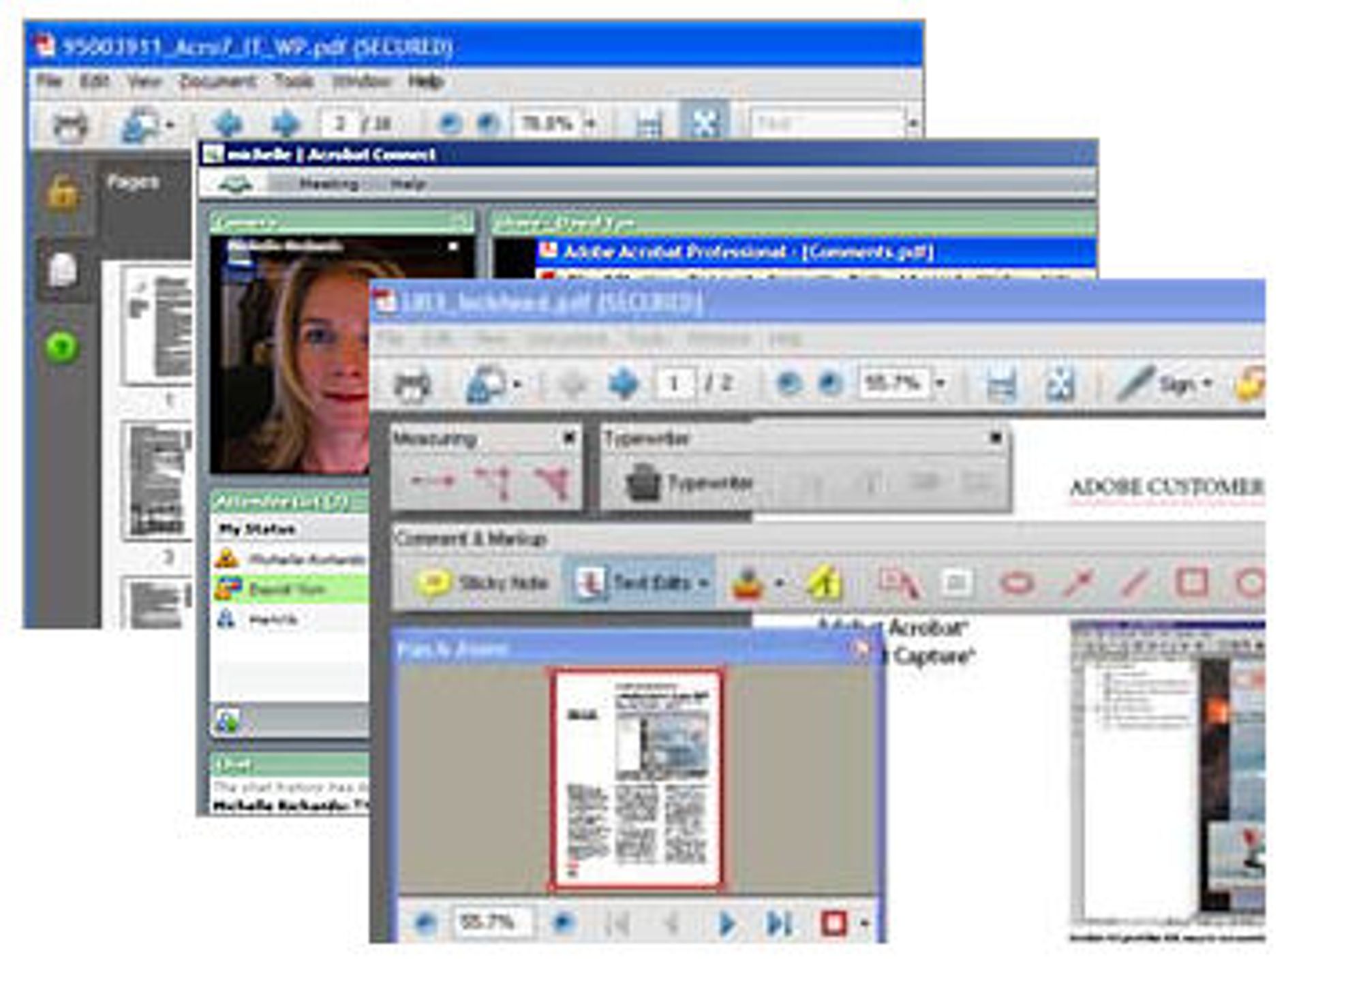Select the Distance tool in the Measuring toolbar

click(x=433, y=482)
